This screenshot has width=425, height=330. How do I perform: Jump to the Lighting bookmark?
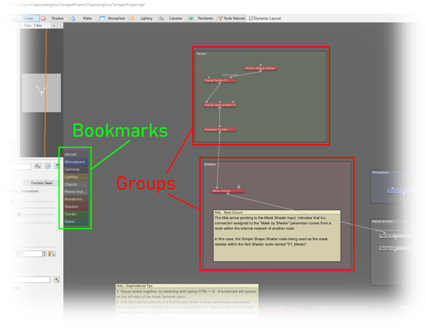(x=76, y=177)
